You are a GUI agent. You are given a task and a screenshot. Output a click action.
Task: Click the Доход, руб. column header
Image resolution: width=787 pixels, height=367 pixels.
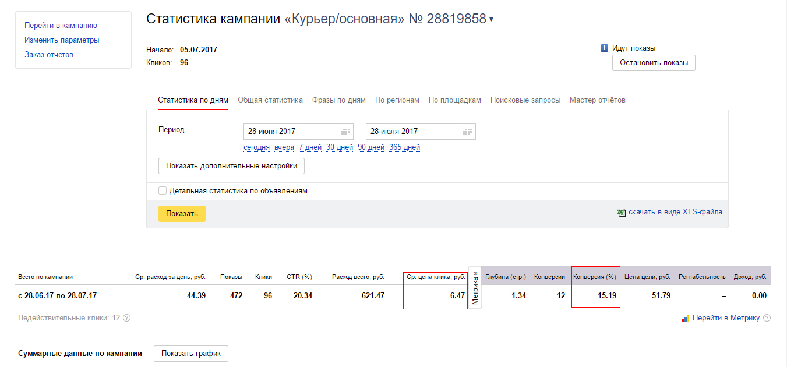coord(751,277)
